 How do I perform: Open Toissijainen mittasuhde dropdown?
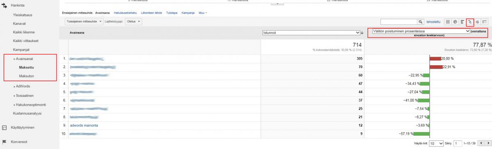[84, 21]
